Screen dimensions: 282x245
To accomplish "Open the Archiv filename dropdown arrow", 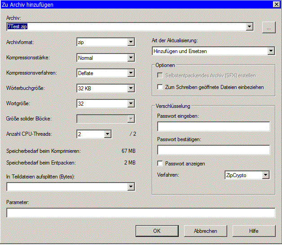I will pyautogui.click(x=250, y=27).
